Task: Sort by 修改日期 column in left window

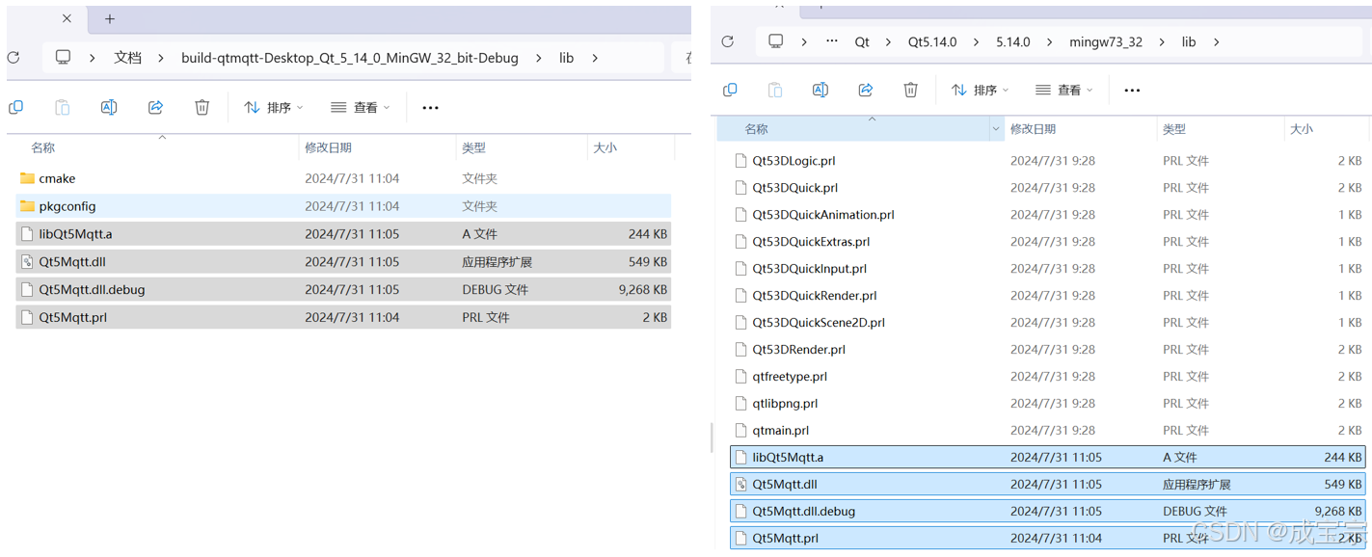Action: (x=328, y=147)
